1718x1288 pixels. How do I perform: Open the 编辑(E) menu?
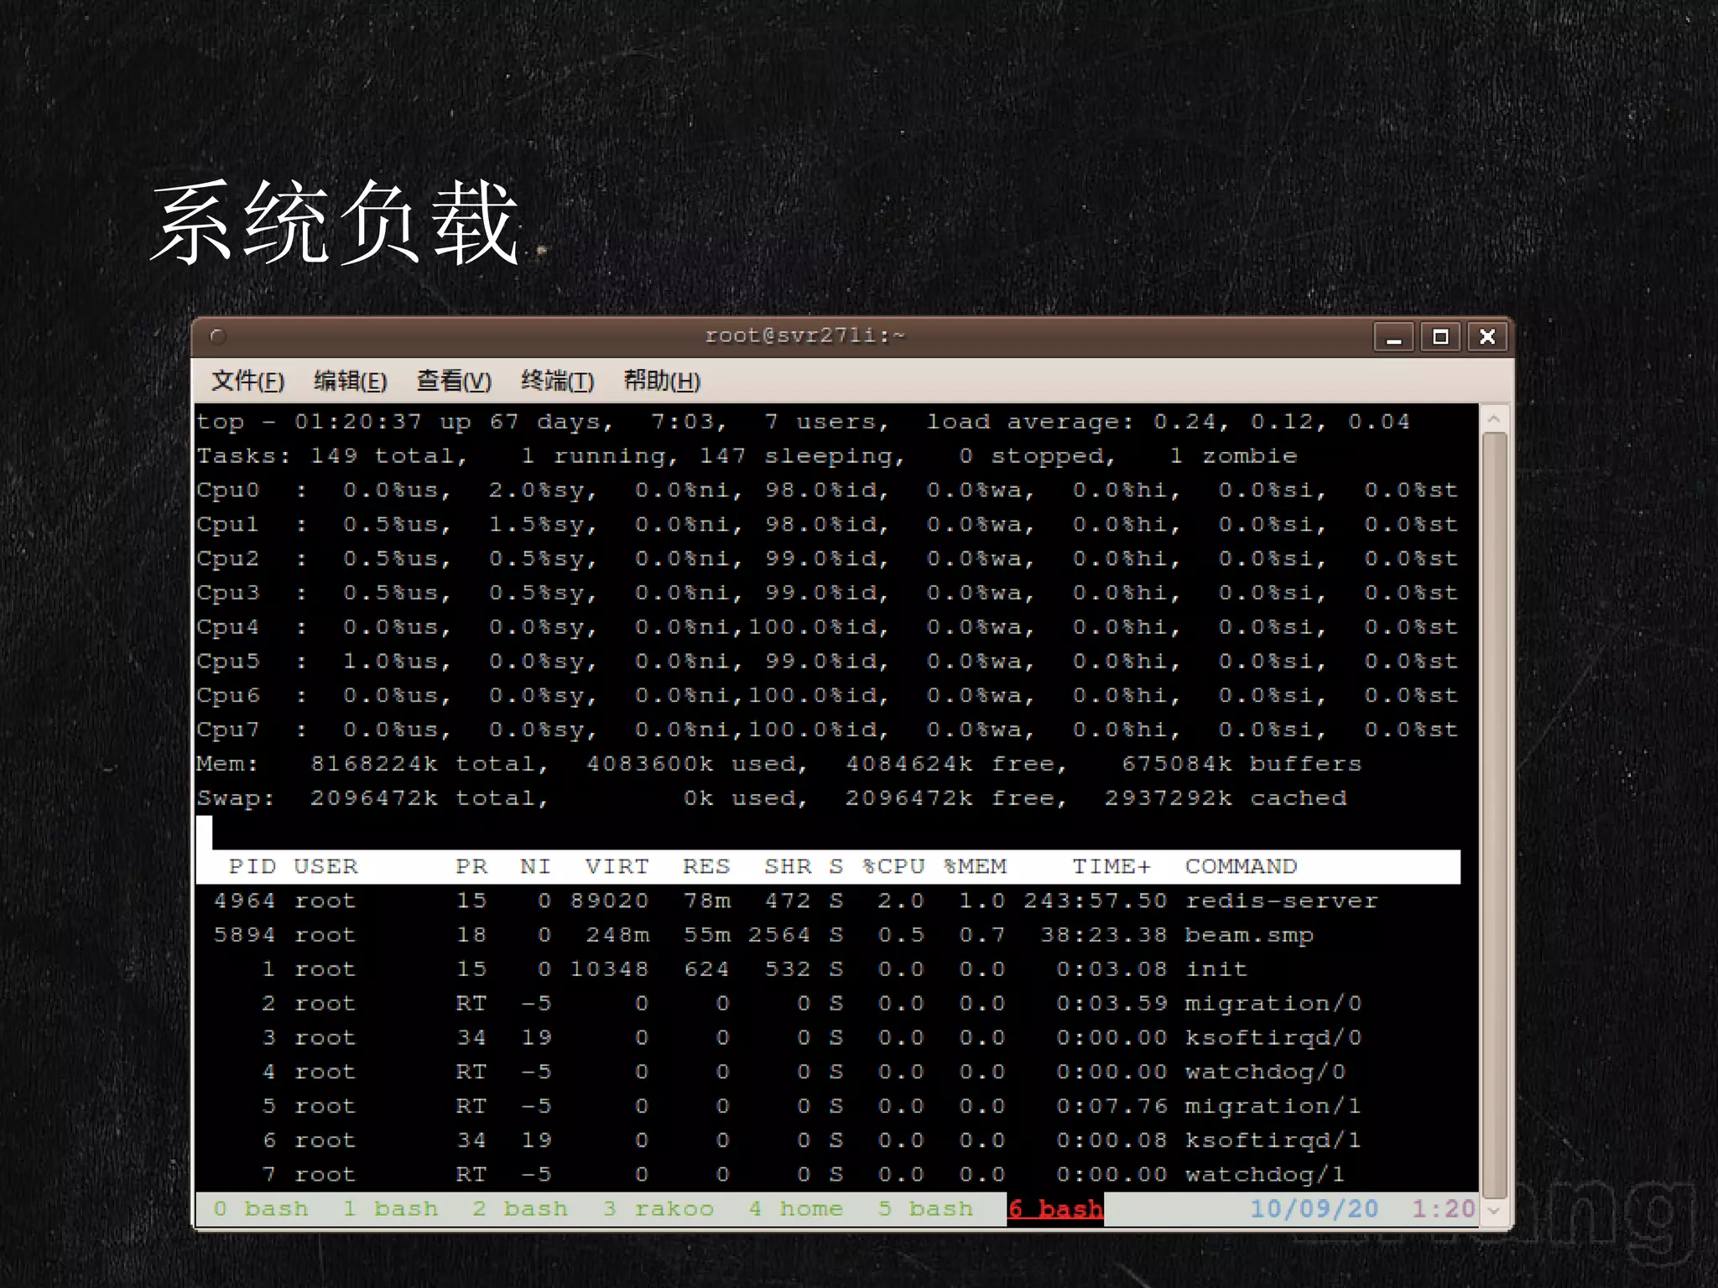pos(351,382)
